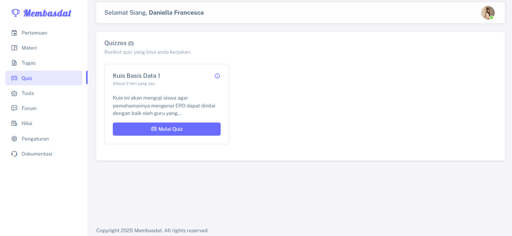Click the Quiz gamepad icon in sidebar
This screenshot has height=236, width=512.
(x=14, y=78)
